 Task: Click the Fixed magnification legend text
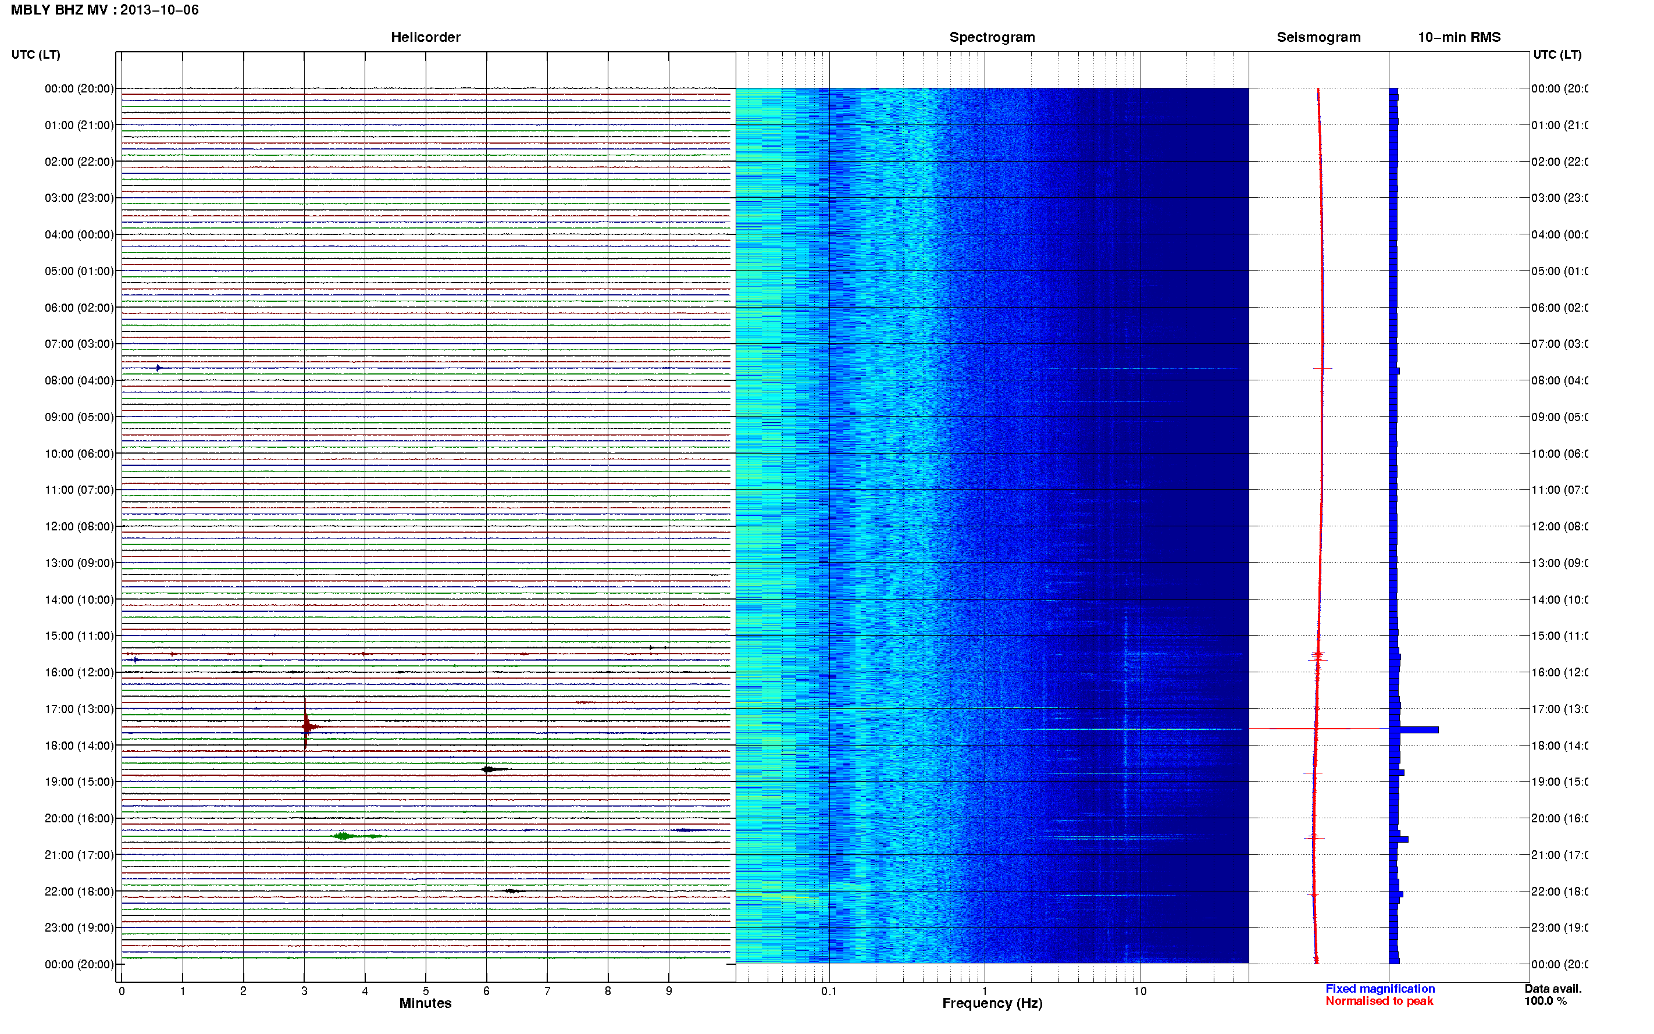tap(1380, 989)
